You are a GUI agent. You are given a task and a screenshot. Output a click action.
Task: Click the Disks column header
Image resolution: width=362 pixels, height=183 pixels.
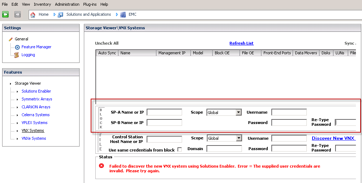point(326,53)
